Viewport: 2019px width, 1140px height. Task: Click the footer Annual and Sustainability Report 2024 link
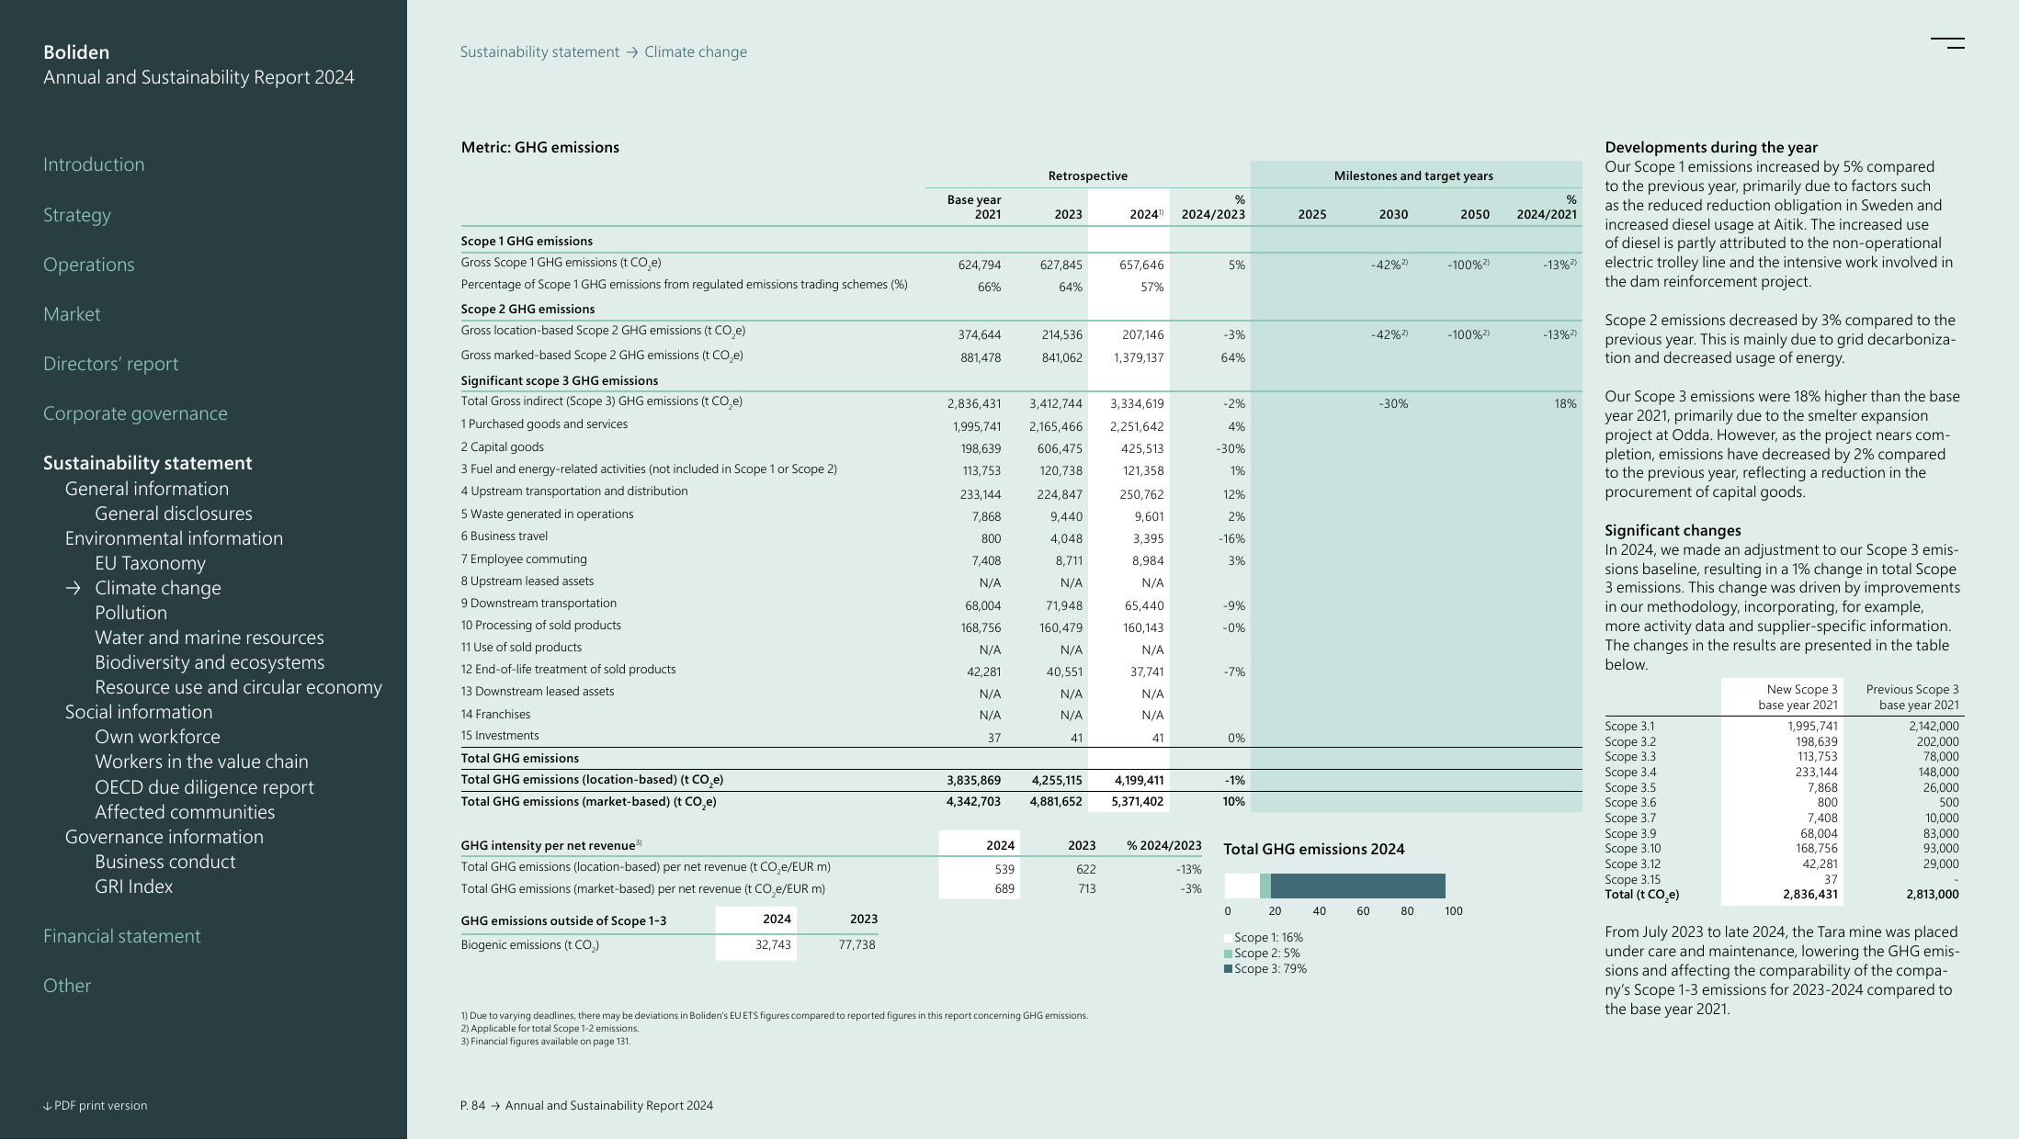609,1105
